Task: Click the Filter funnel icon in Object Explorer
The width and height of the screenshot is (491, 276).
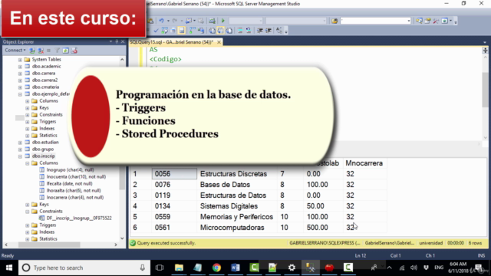Action: click(58, 51)
